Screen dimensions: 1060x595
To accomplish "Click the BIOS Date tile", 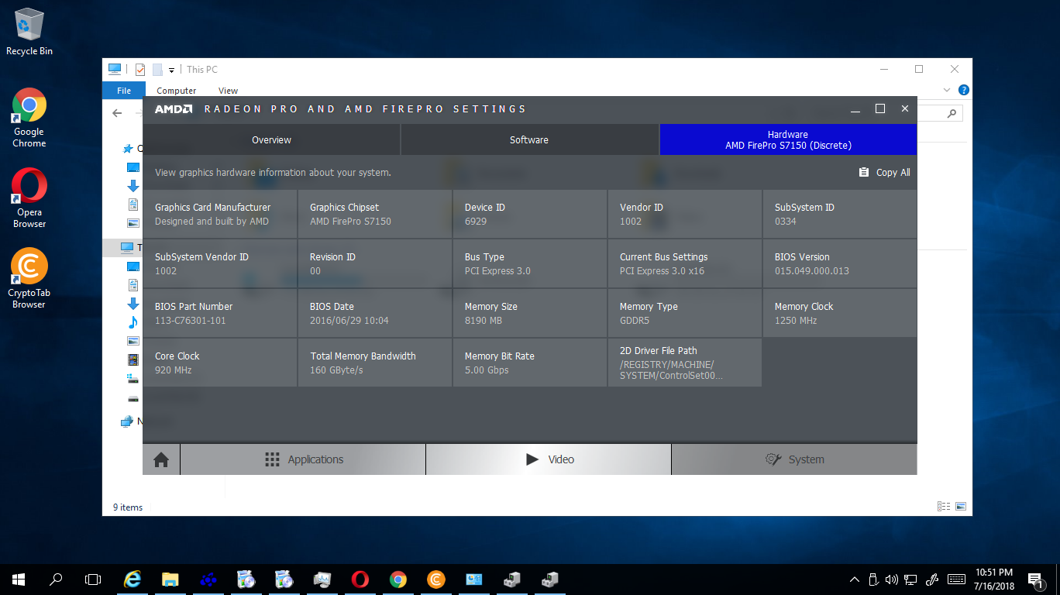I will [375, 313].
